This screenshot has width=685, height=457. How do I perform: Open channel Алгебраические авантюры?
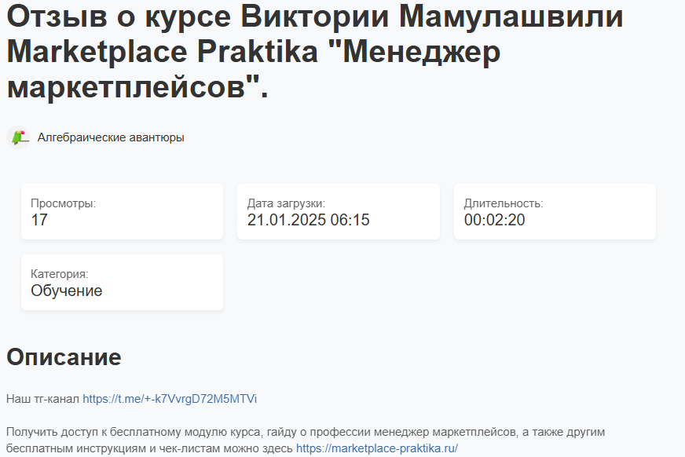point(111,137)
